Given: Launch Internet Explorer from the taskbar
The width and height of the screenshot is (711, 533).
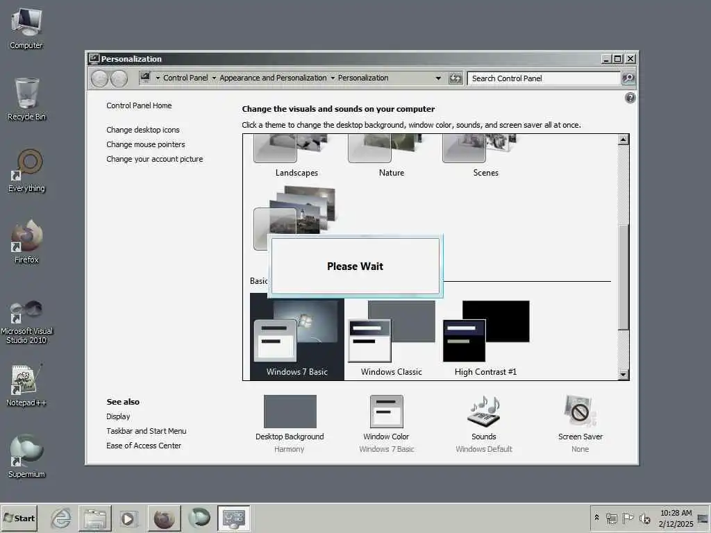Looking at the screenshot, I should (60, 518).
